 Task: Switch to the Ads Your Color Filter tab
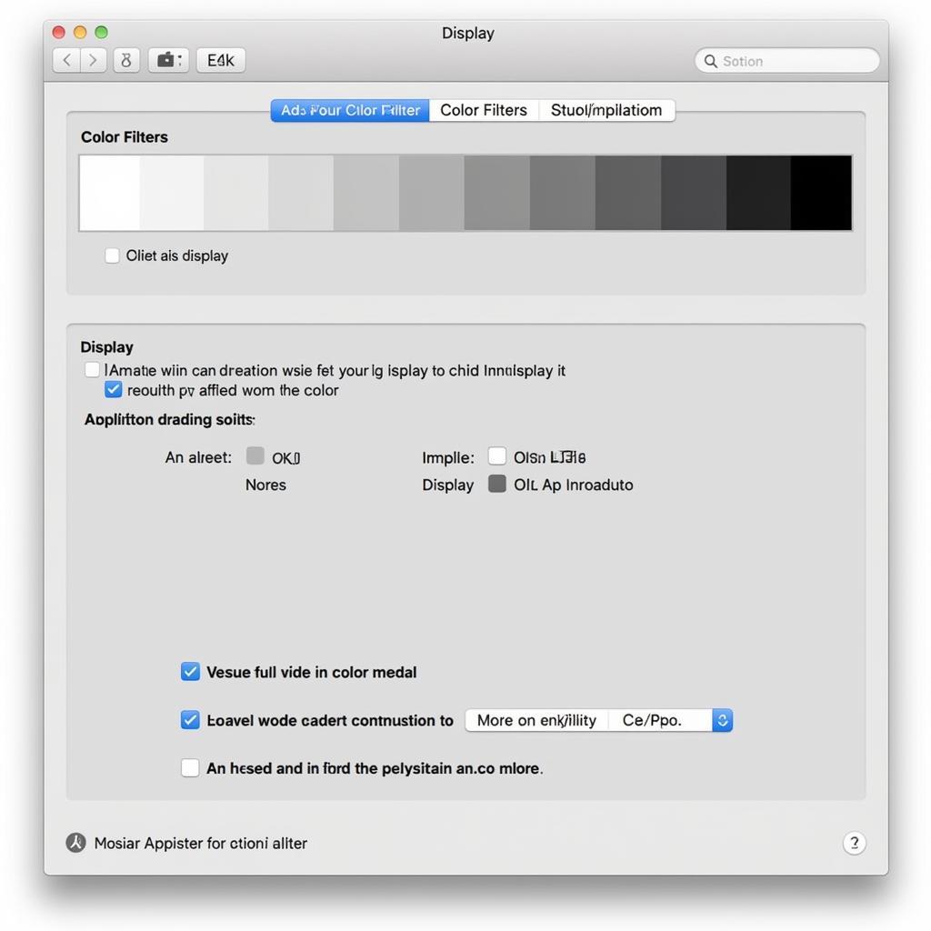[350, 110]
